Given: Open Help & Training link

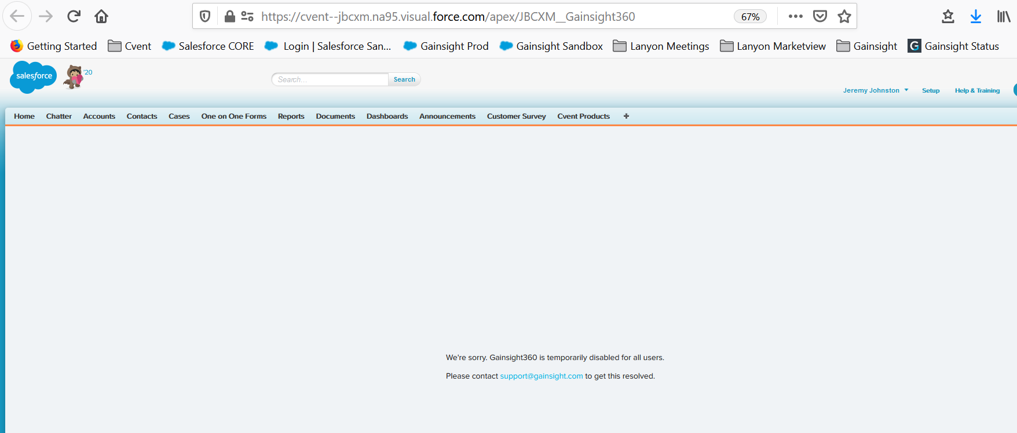Looking at the screenshot, I should (x=977, y=90).
